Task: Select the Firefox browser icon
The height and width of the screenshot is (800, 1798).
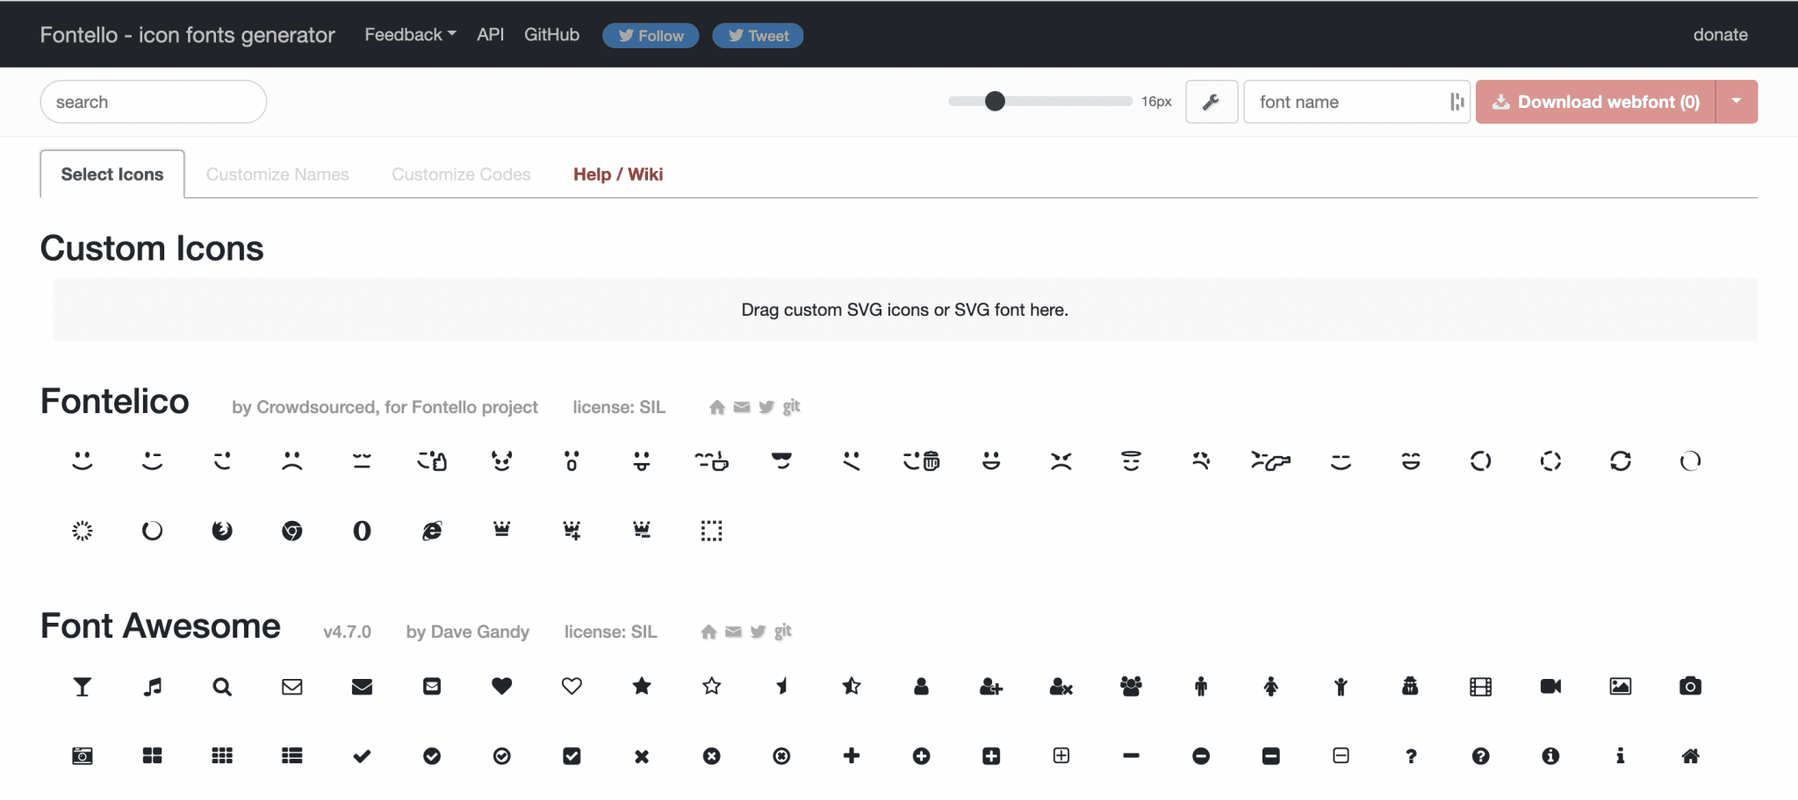Action: point(222,531)
